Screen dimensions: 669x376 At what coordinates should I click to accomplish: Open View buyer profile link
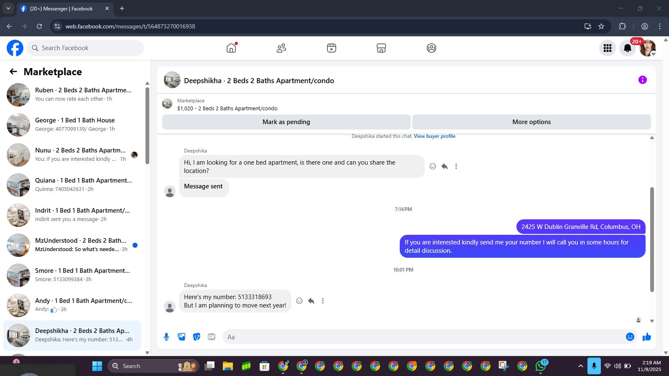434,136
